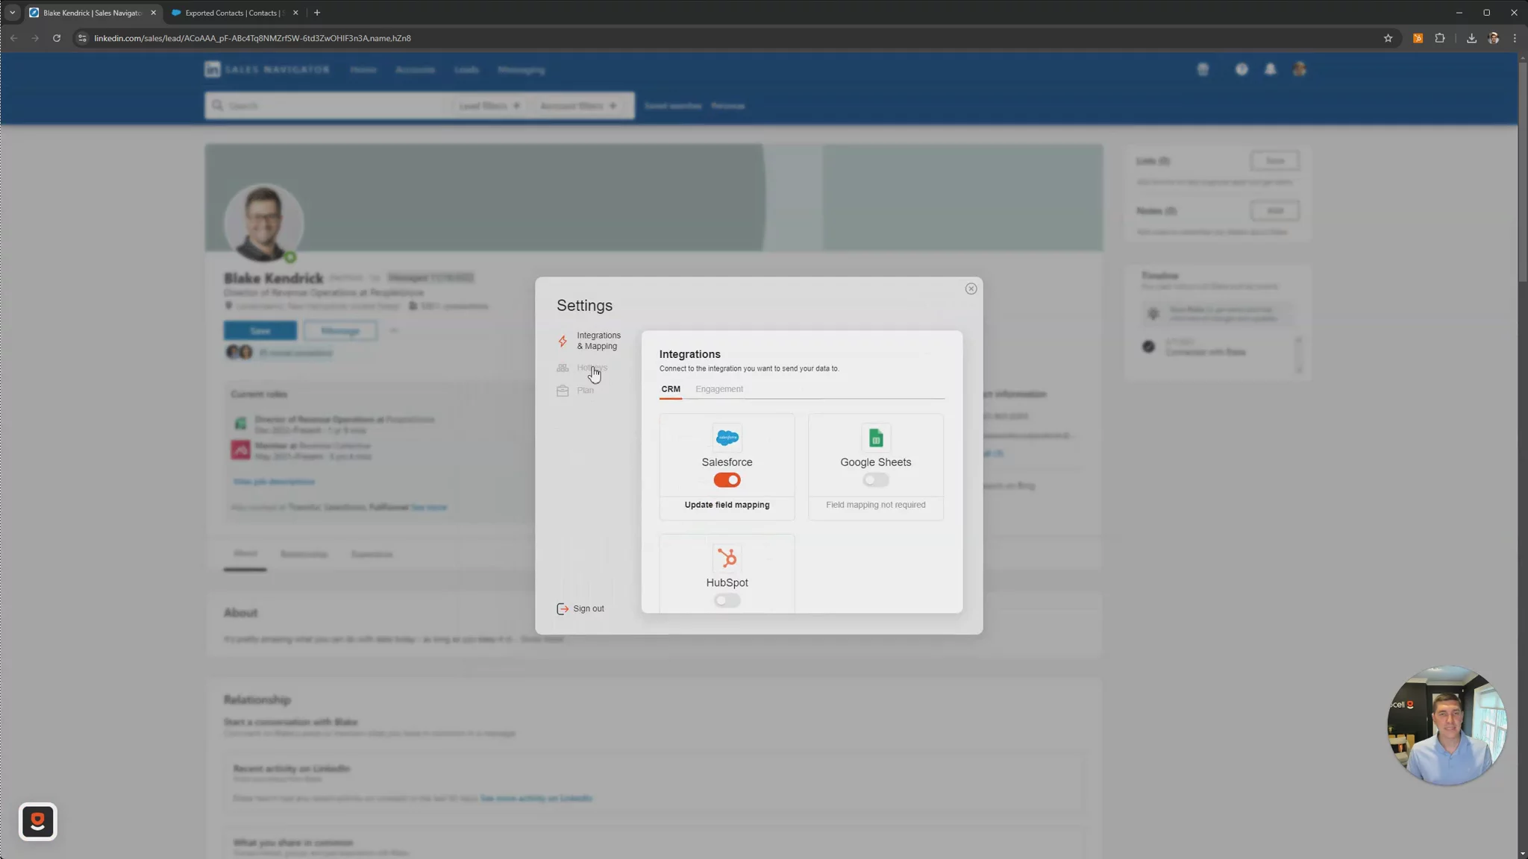Viewport: 1528px width, 859px height.
Task: Disable the Salesforce integration toggle
Action: tap(727, 480)
